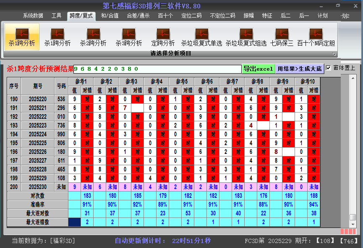Open 杀1跨分析 highlighted ribbon icon
This screenshot has height=248, width=363.
click(x=22, y=37)
